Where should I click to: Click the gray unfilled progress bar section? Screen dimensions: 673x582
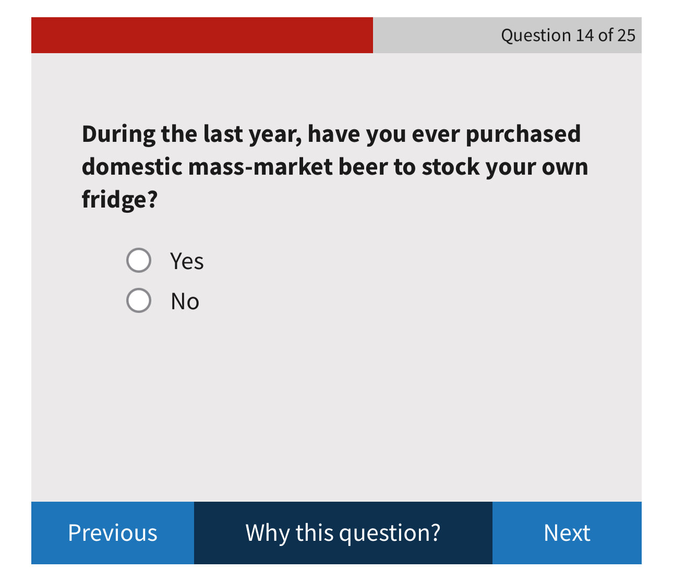[433, 35]
